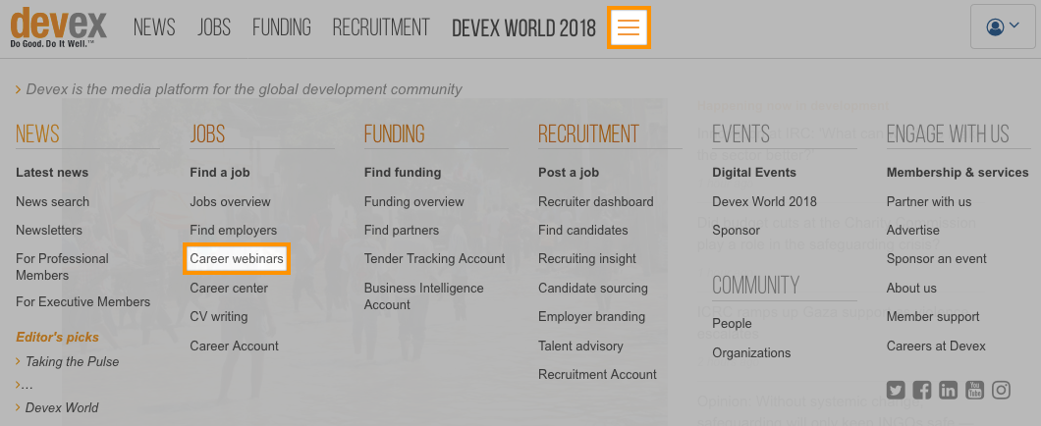Open the LinkedIn social icon
The width and height of the screenshot is (1041, 426).
949,390
